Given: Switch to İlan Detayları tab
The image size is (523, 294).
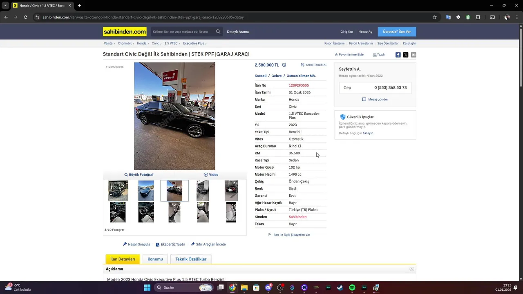Looking at the screenshot, I should click(x=123, y=259).
